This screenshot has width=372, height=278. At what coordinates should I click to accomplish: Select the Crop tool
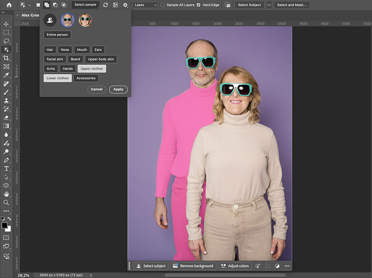6,58
